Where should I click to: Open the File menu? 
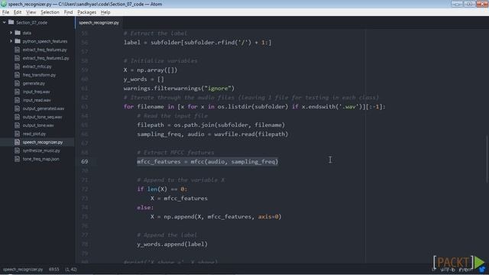coord(5,12)
